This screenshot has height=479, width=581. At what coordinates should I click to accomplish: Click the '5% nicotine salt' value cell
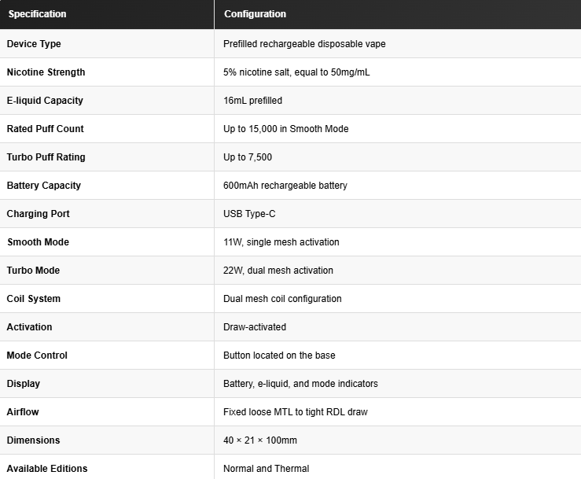coord(398,72)
